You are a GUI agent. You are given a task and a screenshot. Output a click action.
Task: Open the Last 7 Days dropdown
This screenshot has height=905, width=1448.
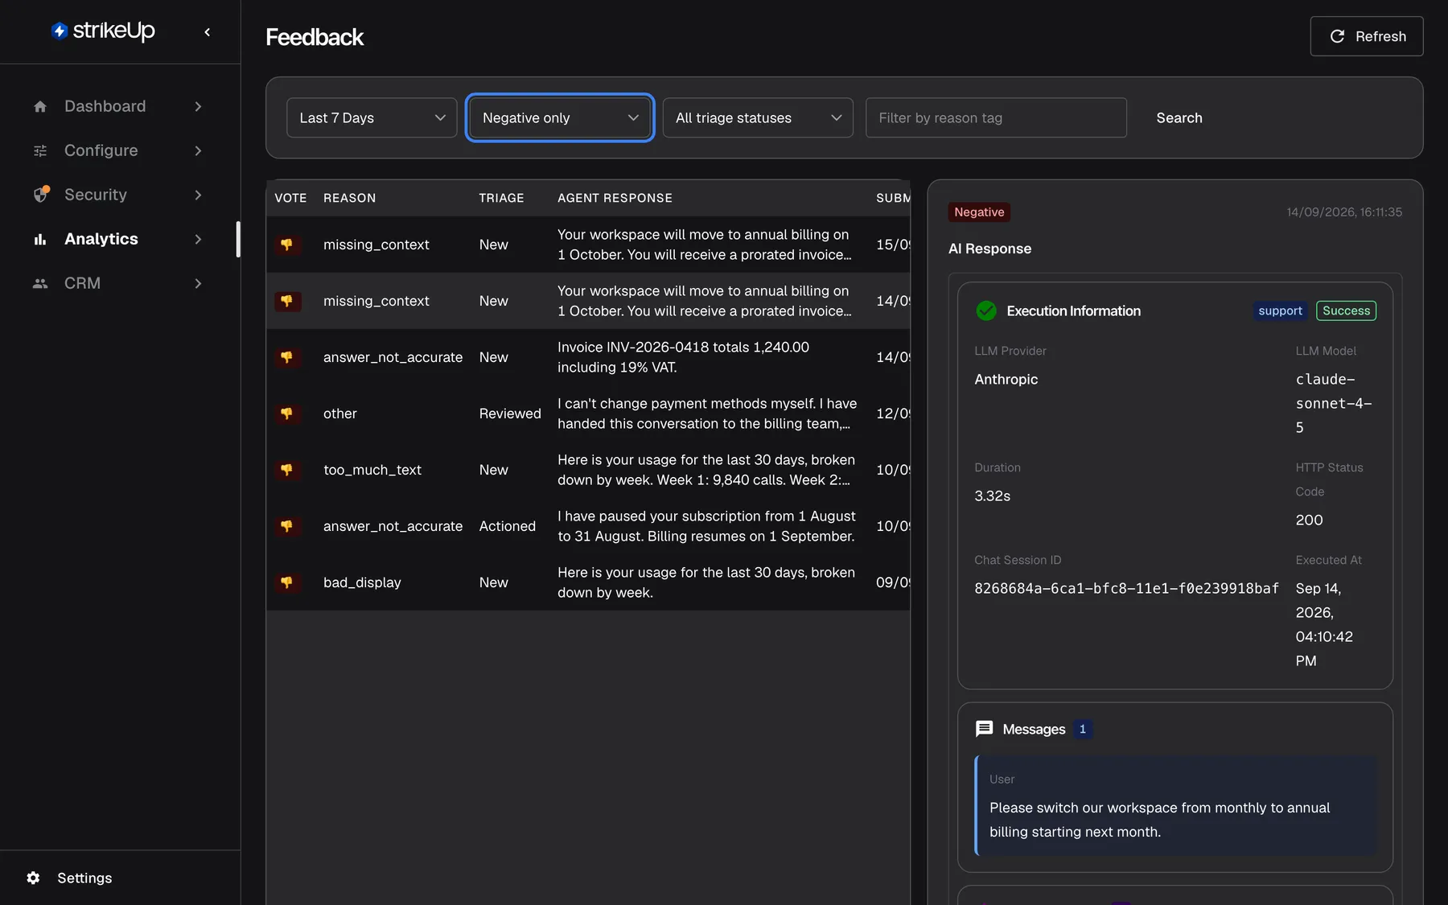coord(372,117)
